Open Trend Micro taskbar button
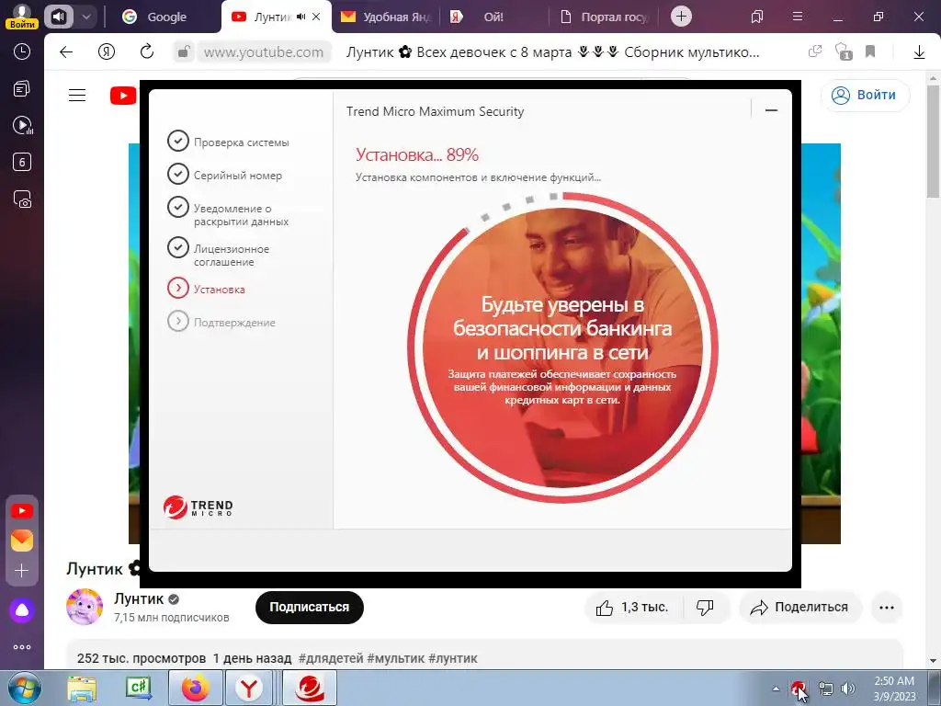This screenshot has height=706, width=941. pyautogui.click(x=310, y=688)
